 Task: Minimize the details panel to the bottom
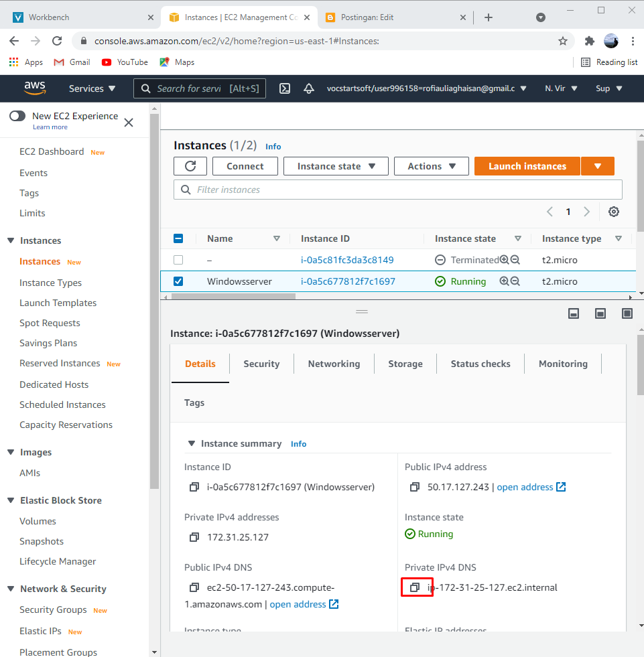pyautogui.click(x=574, y=313)
